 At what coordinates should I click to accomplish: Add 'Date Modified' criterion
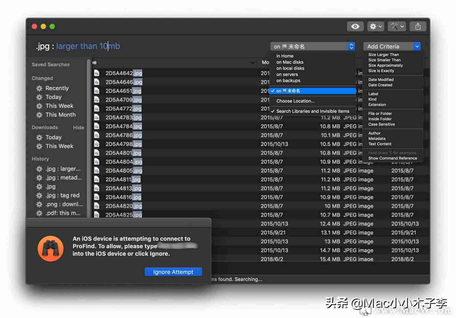381,80
